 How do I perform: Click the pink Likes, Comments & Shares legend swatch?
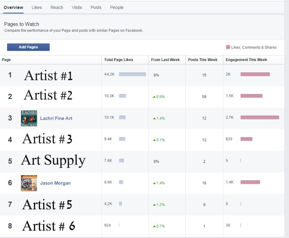click(x=228, y=47)
